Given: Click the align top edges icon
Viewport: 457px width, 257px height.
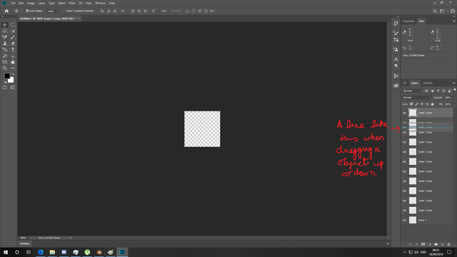Looking at the screenshot, I should tap(133, 11).
